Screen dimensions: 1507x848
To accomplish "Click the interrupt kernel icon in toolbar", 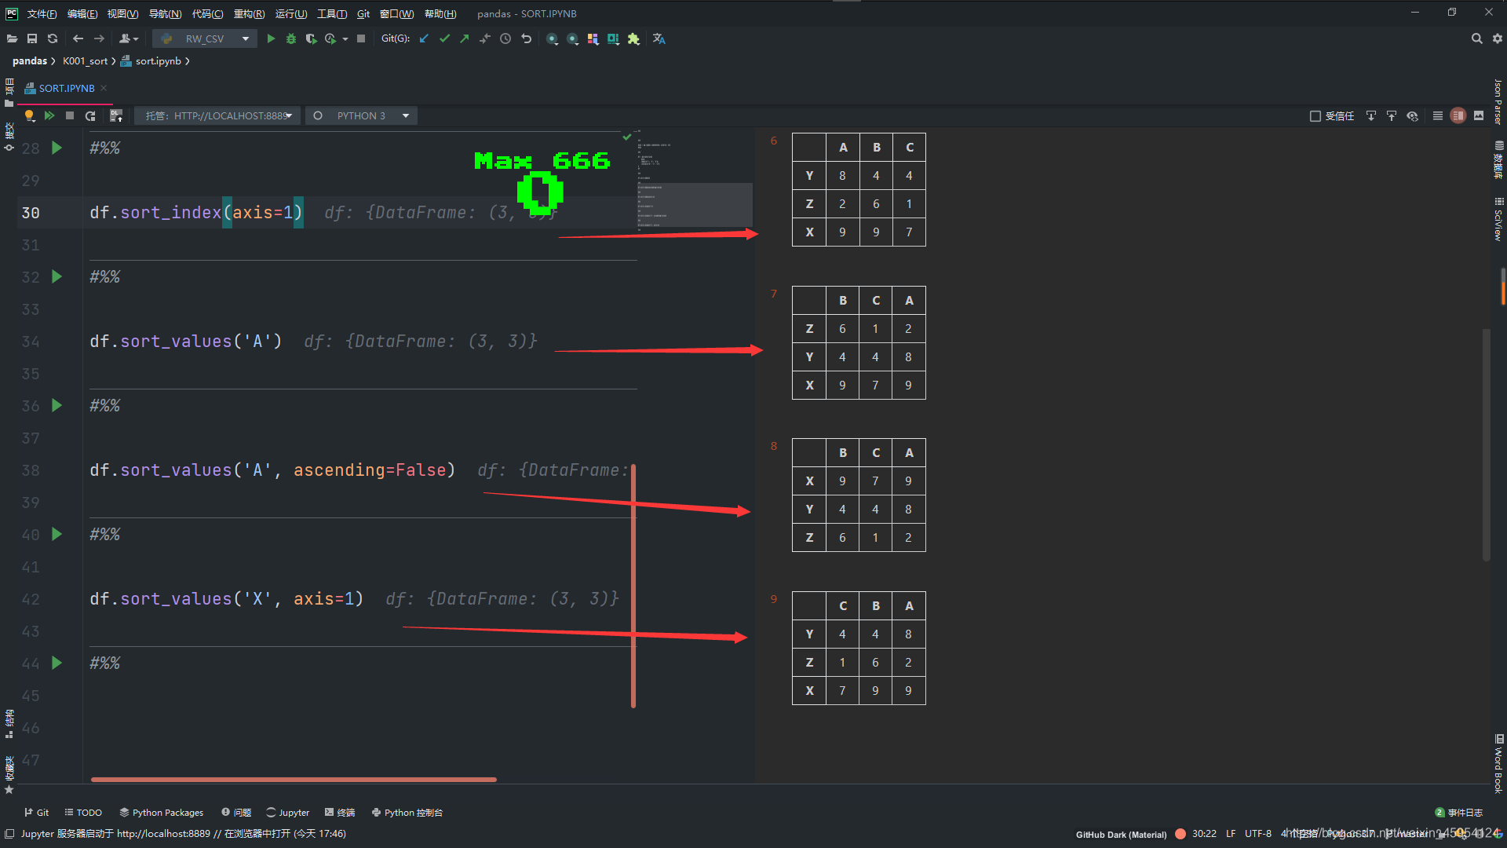I will pos(68,115).
